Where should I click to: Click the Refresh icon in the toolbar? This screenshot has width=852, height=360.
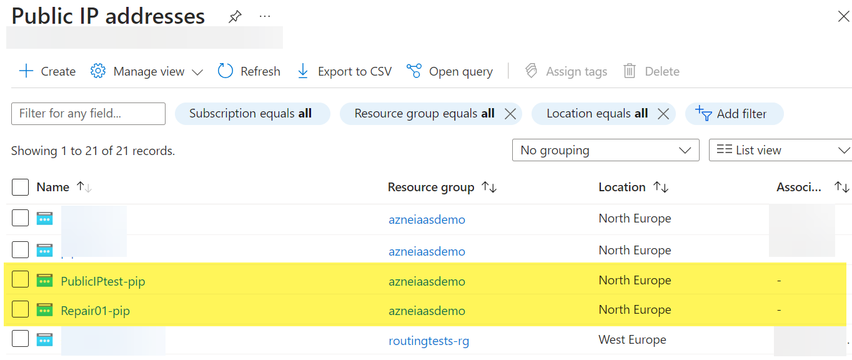[225, 71]
